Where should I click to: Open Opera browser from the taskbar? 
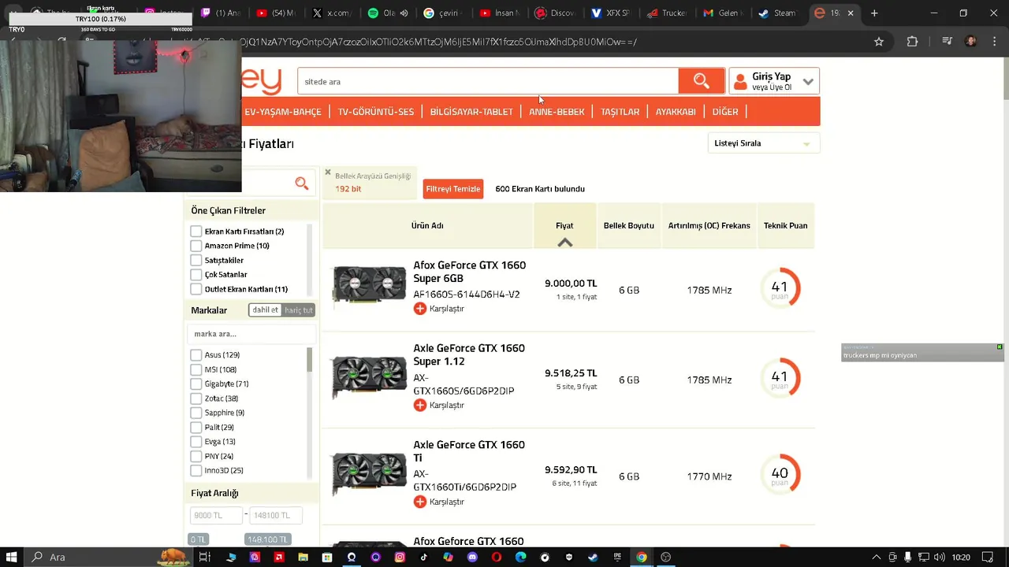496,557
